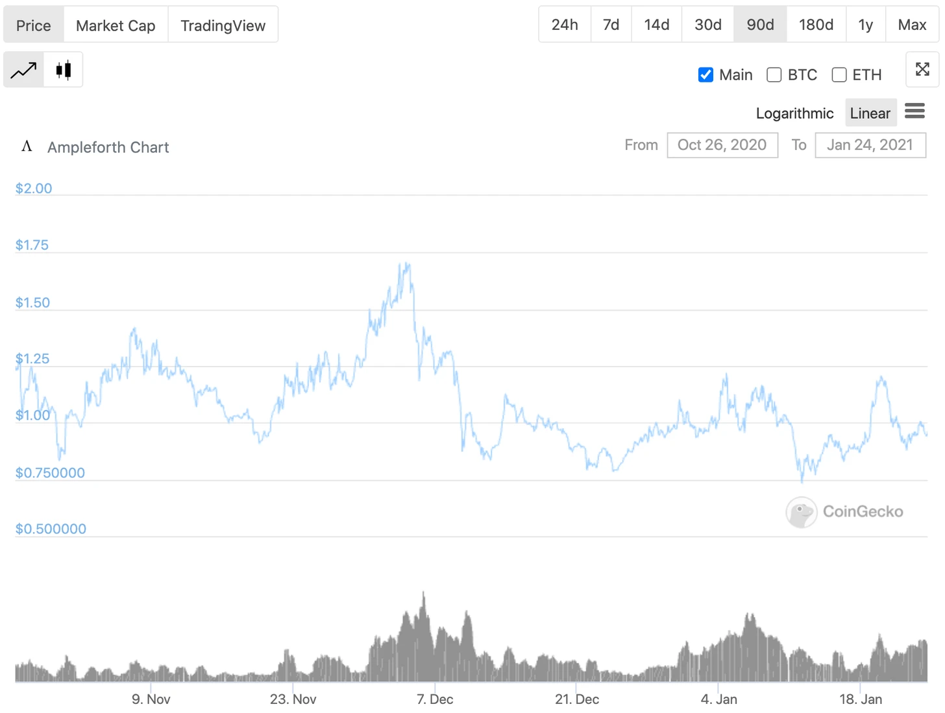
Task: Select the line chart view icon
Action: click(x=23, y=69)
